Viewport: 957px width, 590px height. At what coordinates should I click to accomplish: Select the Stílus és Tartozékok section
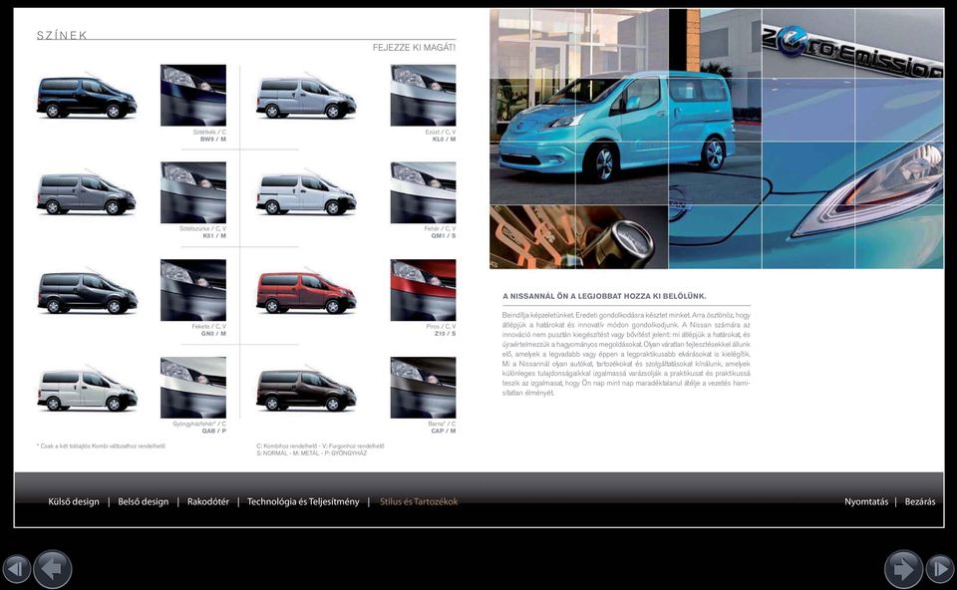[419, 501]
